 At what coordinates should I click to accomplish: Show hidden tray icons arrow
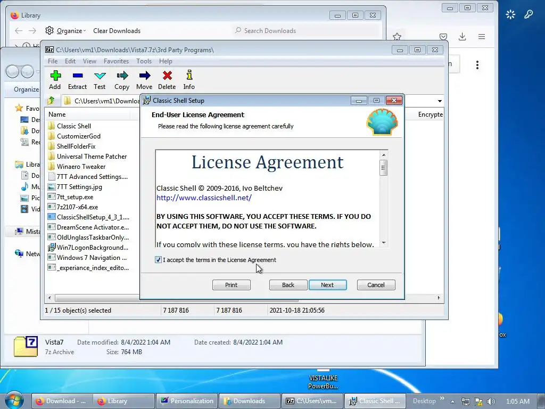pyautogui.click(x=452, y=402)
